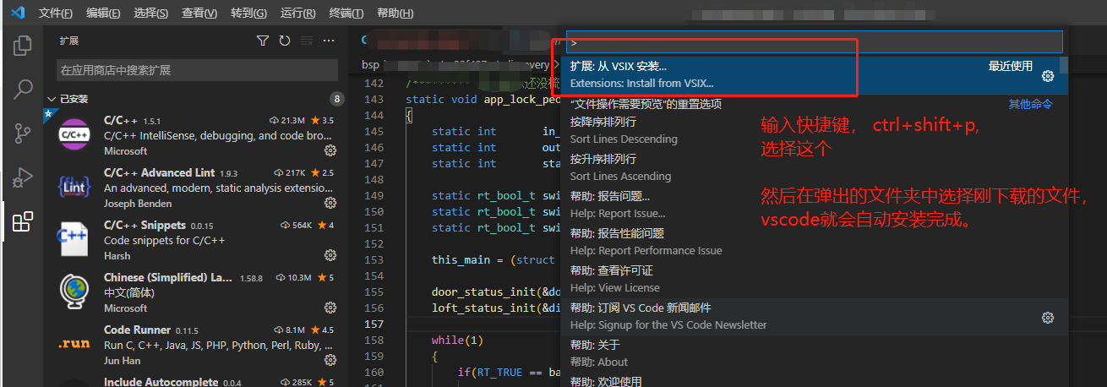Open the 终端(T) menu
Screen dimensions: 1107x387
point(346,14)
